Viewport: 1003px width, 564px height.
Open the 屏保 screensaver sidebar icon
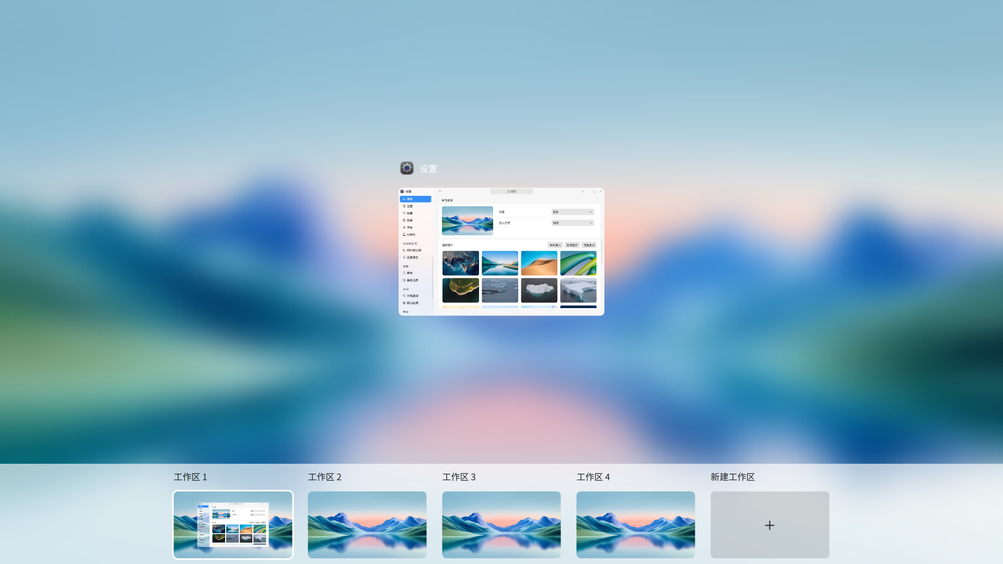(x=404, y=220)
